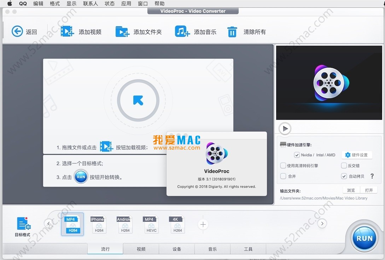Add a new format preset with plus
The width and height of the screenshot is (385, 260).
pyautogui.click(x=203, y=224)
